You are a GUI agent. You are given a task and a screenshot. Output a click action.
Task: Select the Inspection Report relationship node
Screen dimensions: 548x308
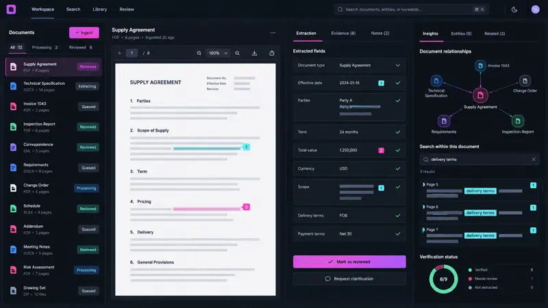click(x=518, y=121)
